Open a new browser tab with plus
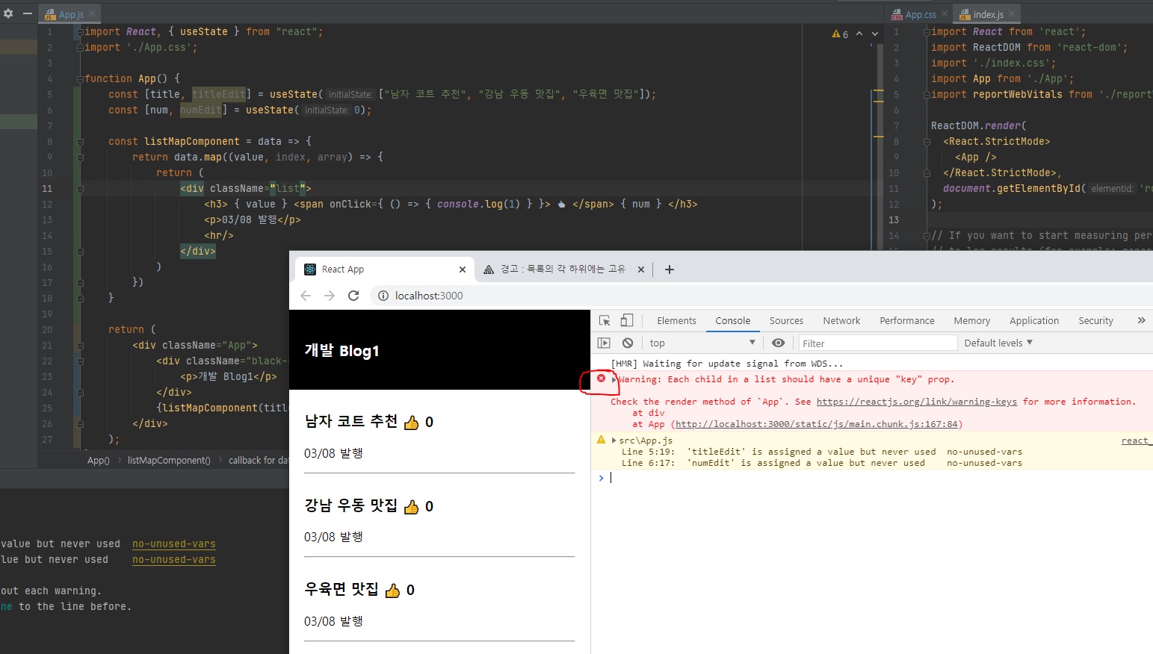 [x=670, y=270]
